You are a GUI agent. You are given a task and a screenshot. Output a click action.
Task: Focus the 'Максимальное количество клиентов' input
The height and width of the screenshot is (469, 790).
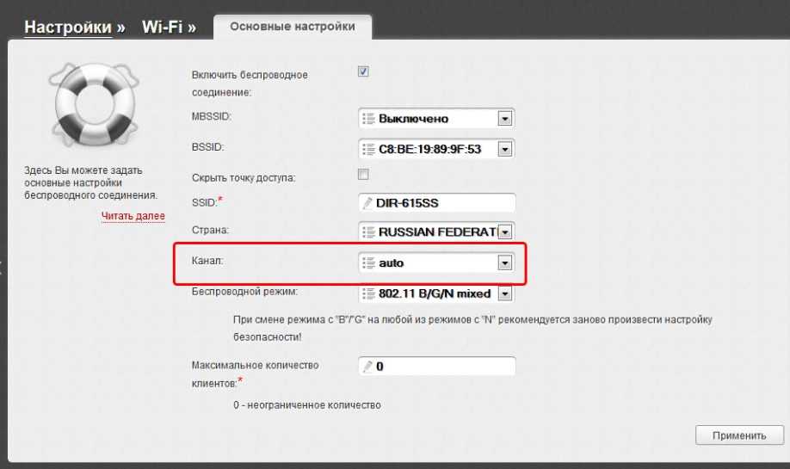point(443,367)
